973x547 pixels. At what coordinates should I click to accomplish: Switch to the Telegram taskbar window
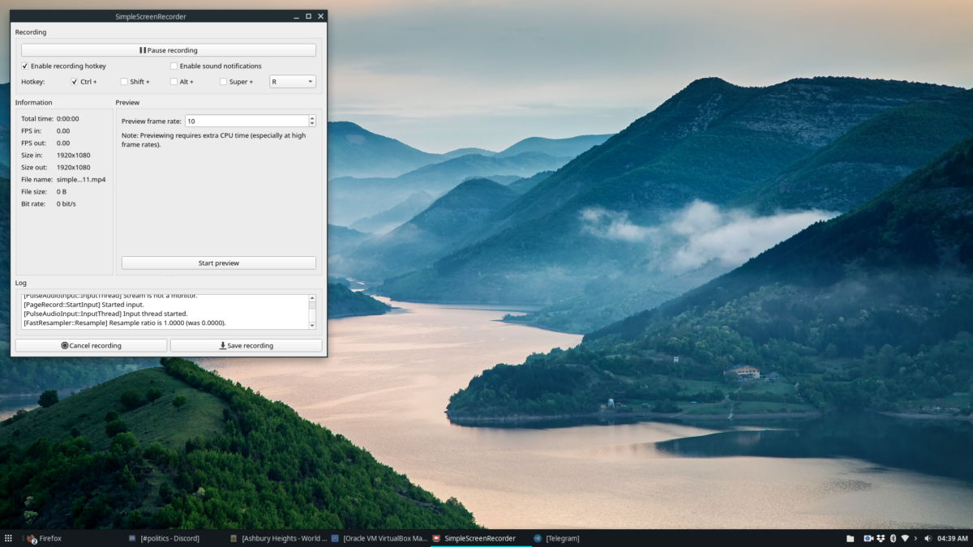(x=557, y=538)
